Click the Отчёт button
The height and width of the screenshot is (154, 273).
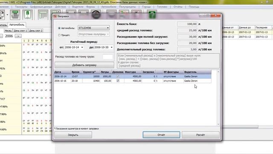pos(161,135)
